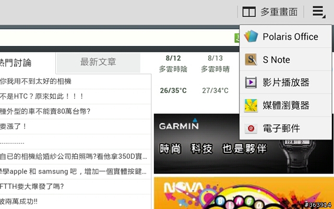Viewport: 334px width, 209px height.
Task: Click the 多雲時陰 forecast text
Action: pos(173,69)
